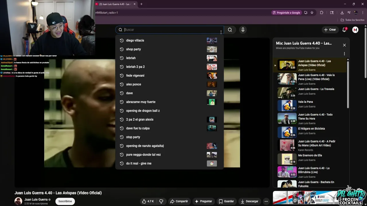367x206 pixels.
Task: Select suggestion 'lebriah 2 pa 2'
Action: point(169,67)
